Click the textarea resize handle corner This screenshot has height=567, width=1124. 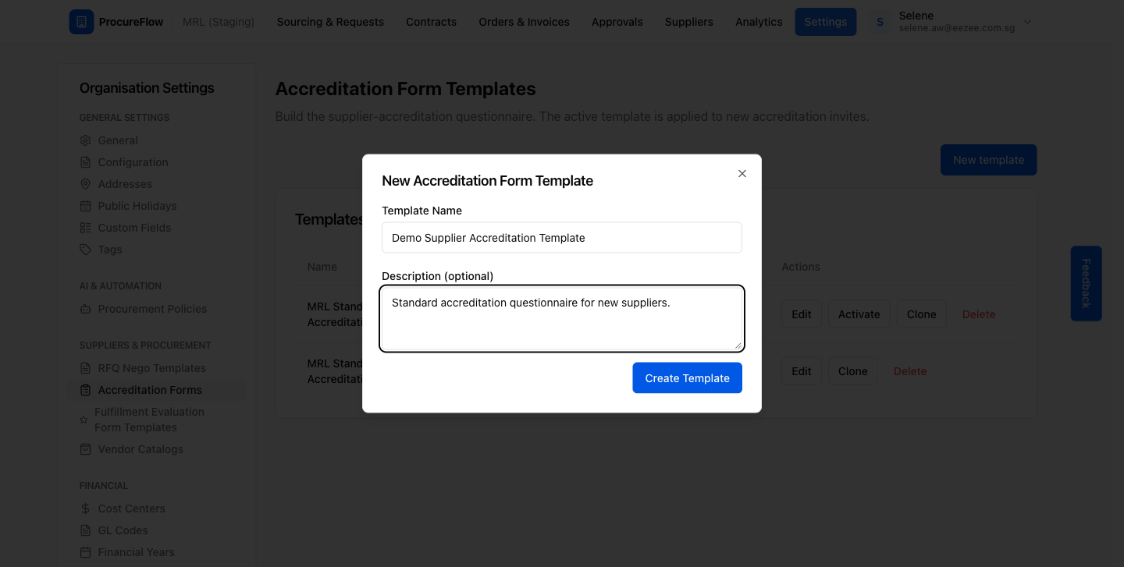pos(738,345)
